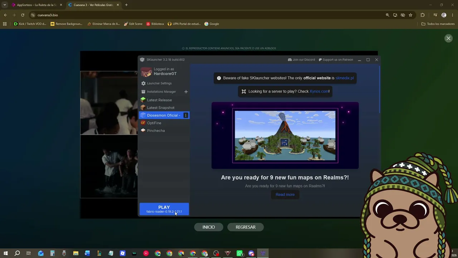Open WhatsApp from the taskbar
Image resolution: width=458 pixels, height=258 pixels.
click(x=240, y=253)
